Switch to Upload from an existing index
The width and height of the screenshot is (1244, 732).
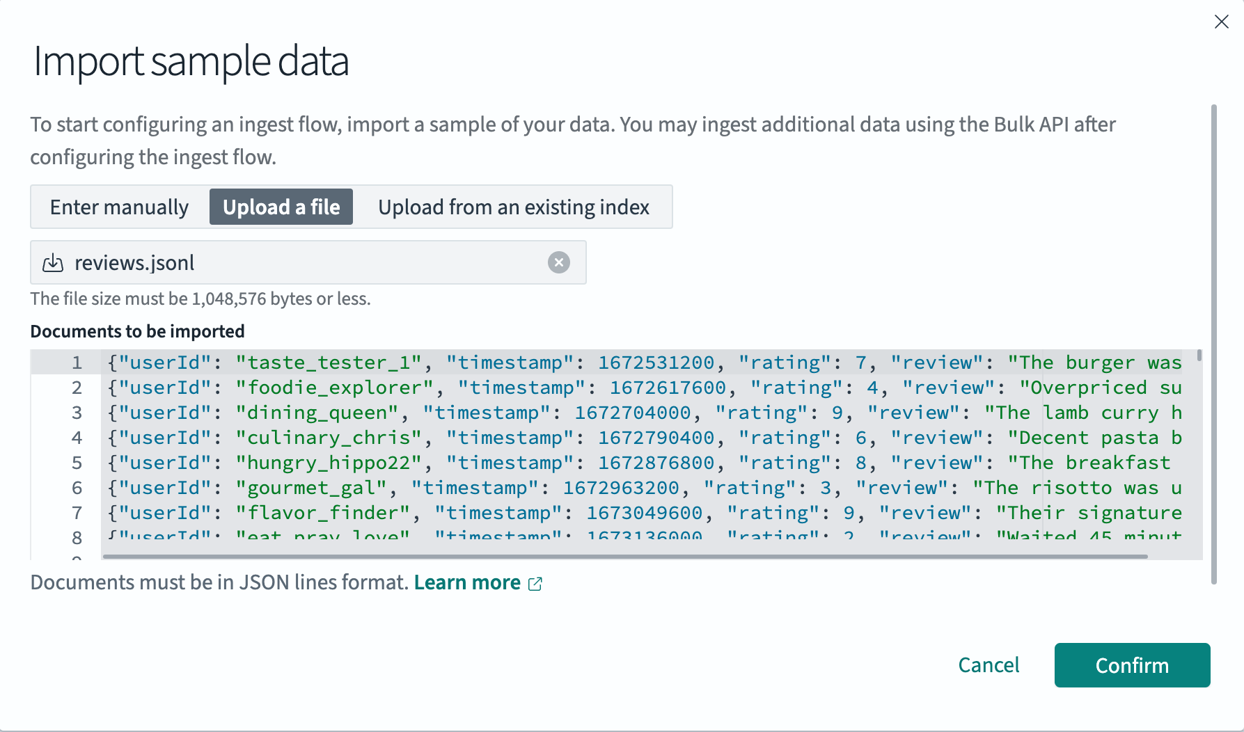[x=513, y=207]
